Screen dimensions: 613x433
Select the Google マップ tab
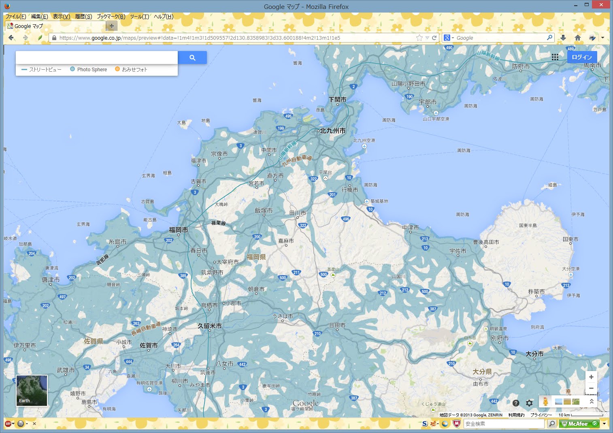point(55,26)
